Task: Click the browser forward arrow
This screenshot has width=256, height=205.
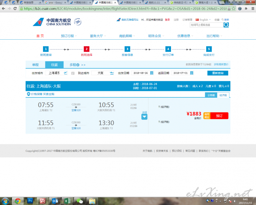Action: pos(9,9)
